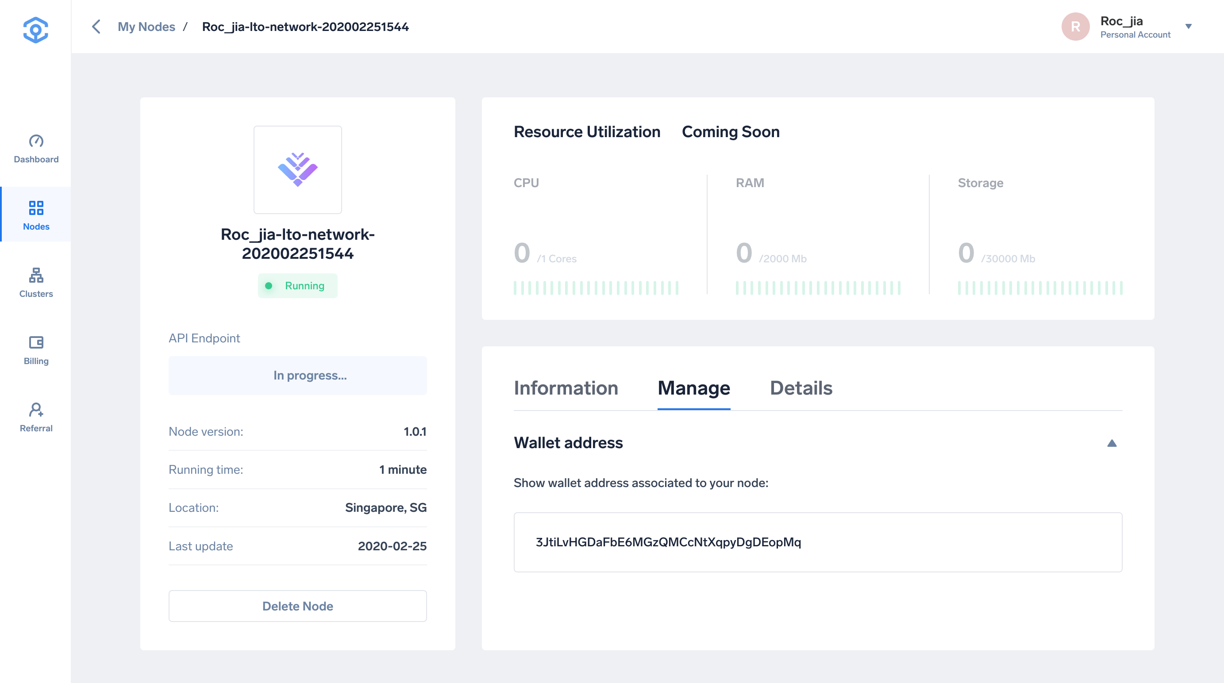The height and width of the screenshot is (683, 1224).
Task: Switch to the Information tab
Action: 566,388
